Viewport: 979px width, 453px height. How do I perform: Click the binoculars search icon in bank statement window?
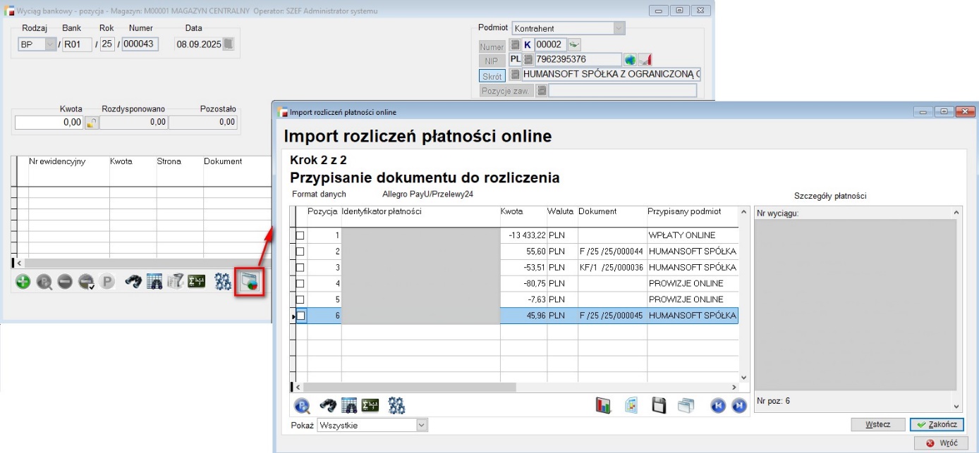pos(133,282)
